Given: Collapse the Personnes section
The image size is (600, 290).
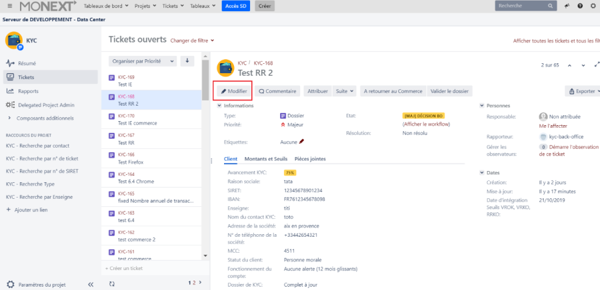Looking at the screenshot, I should coord(482,106).
